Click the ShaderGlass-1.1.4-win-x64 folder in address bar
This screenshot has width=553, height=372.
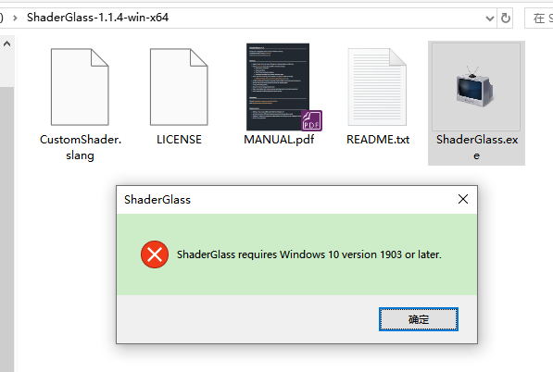tap(97, 18)
